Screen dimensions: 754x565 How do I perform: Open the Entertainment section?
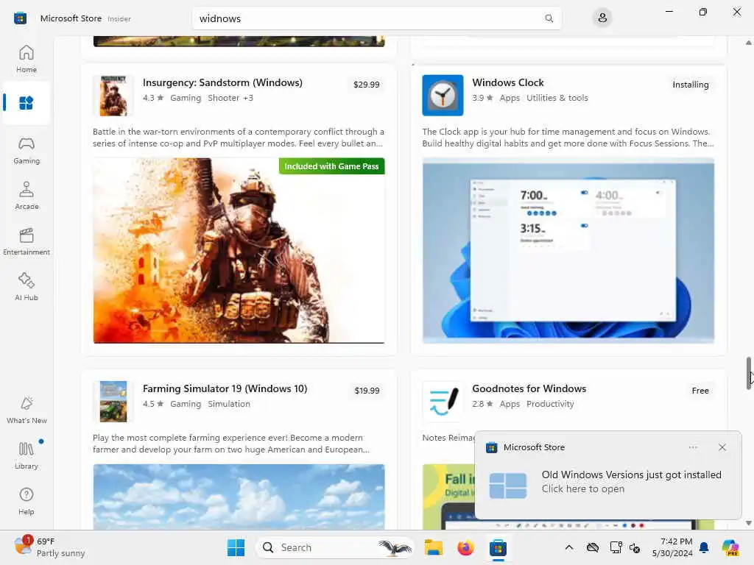pyautogui.click(x=27, y=241)
